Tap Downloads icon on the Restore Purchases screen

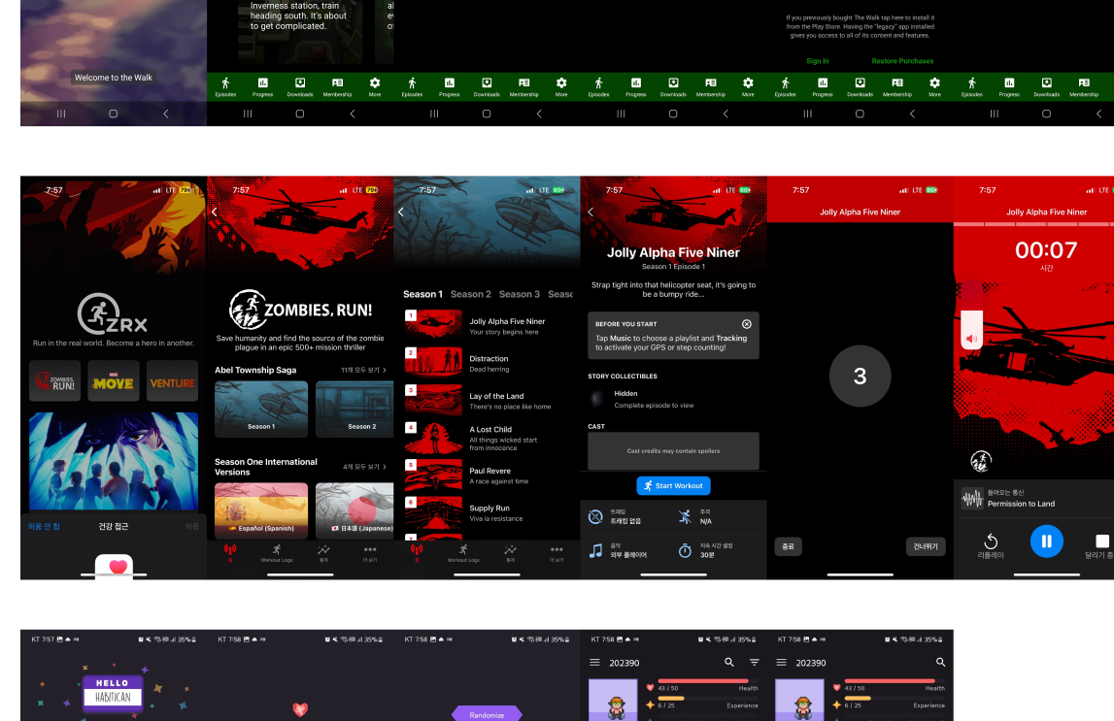pos(860,86)
